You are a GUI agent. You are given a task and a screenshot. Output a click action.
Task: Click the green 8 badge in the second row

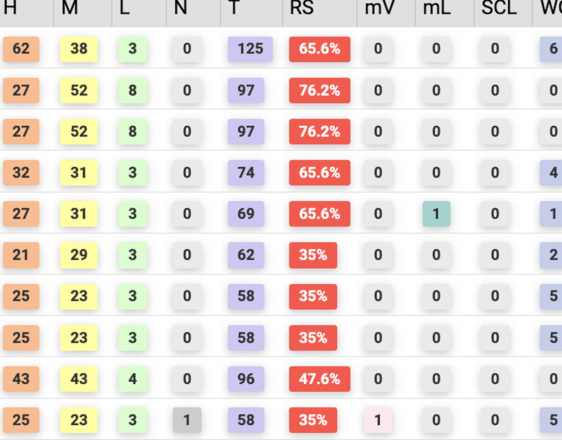click(132, 90)
